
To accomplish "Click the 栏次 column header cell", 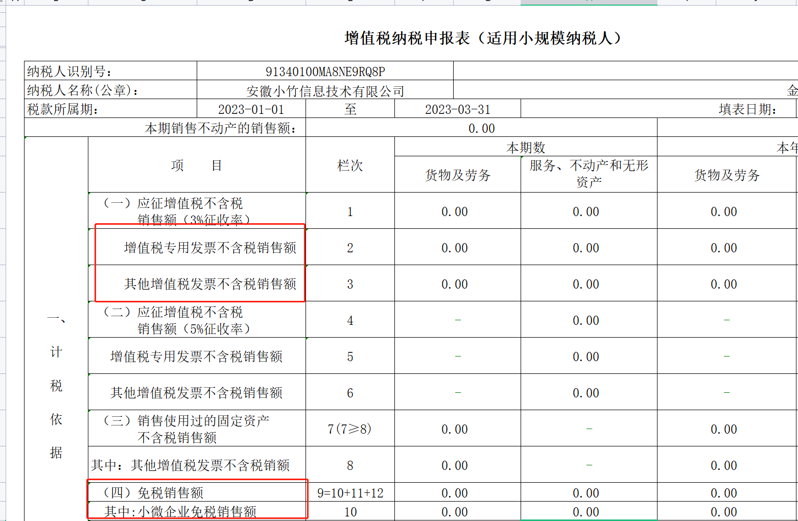I will point(350,165).
